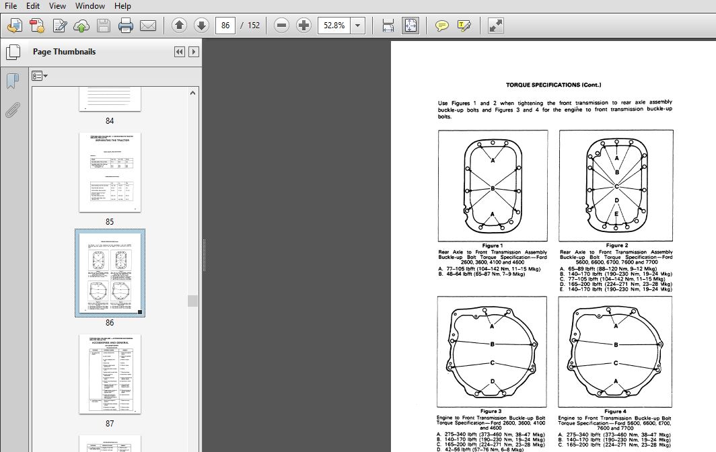Click the Figure 4 caption label
The width and height of the screenshot is (716, 452).
coord(616,412)
